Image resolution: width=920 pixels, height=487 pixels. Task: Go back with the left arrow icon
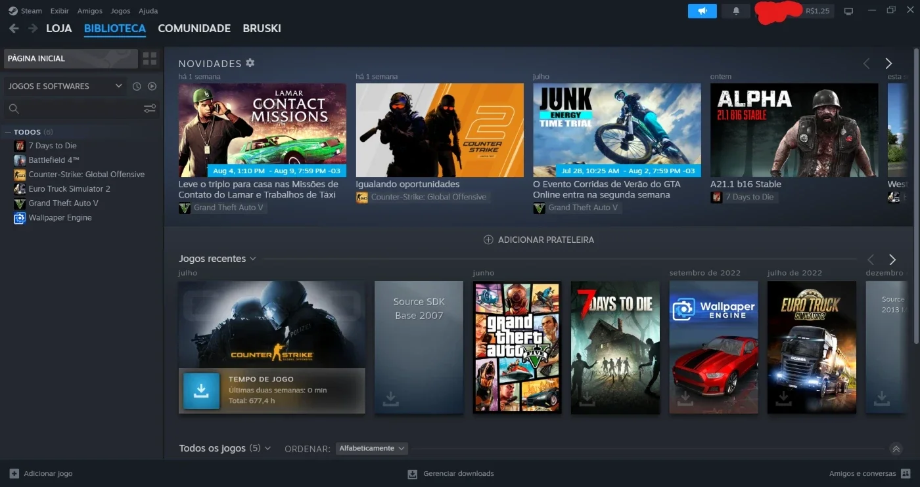point(14,29)
